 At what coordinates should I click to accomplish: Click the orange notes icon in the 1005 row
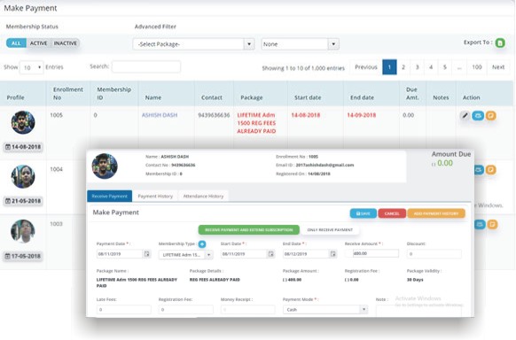490,115
